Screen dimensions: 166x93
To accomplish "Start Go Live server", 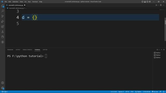I will [155, 92].
